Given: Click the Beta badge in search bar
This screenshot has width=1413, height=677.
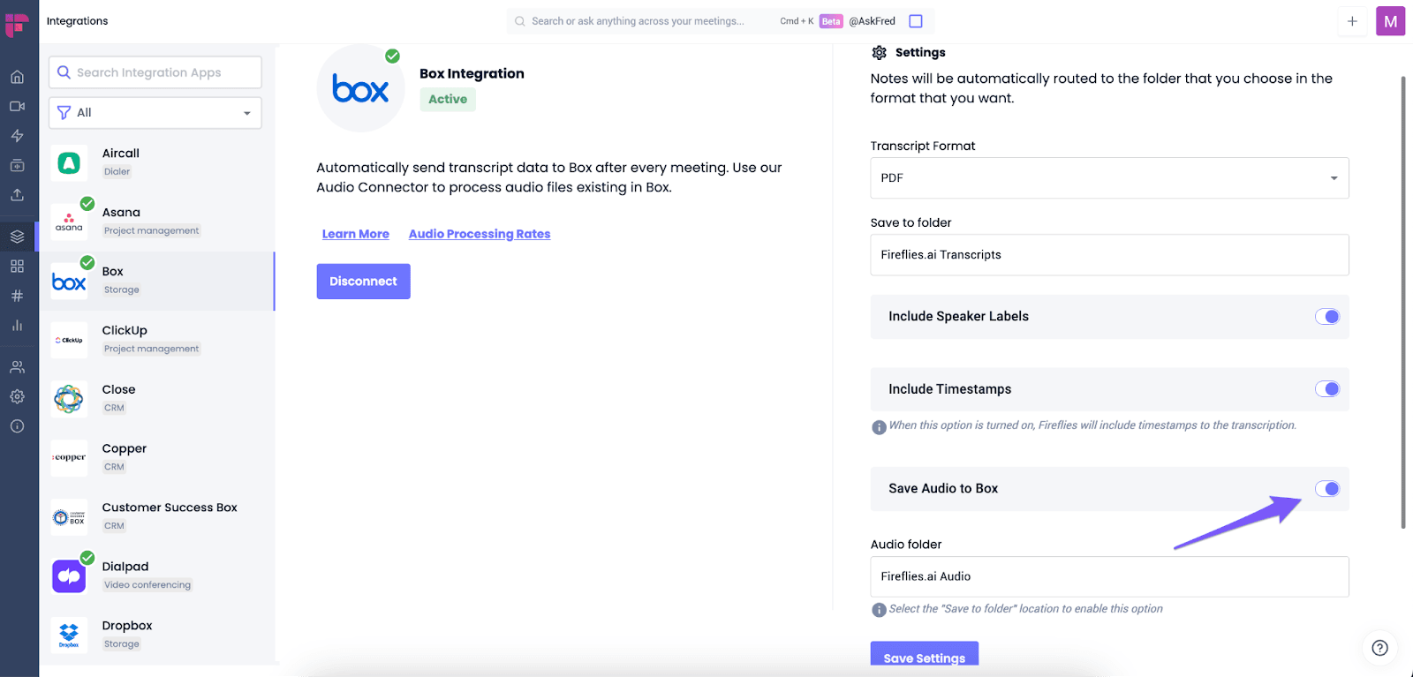Looking at the screenshot, I should [x=831, y=21].
